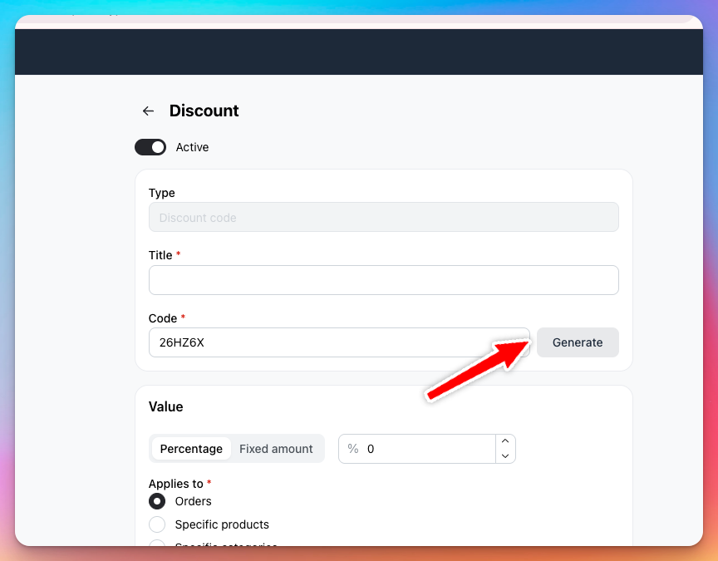Viewport: 718px width, 561px height.
Task: Select the Orders radio button
Action: [x=156, y=501]
